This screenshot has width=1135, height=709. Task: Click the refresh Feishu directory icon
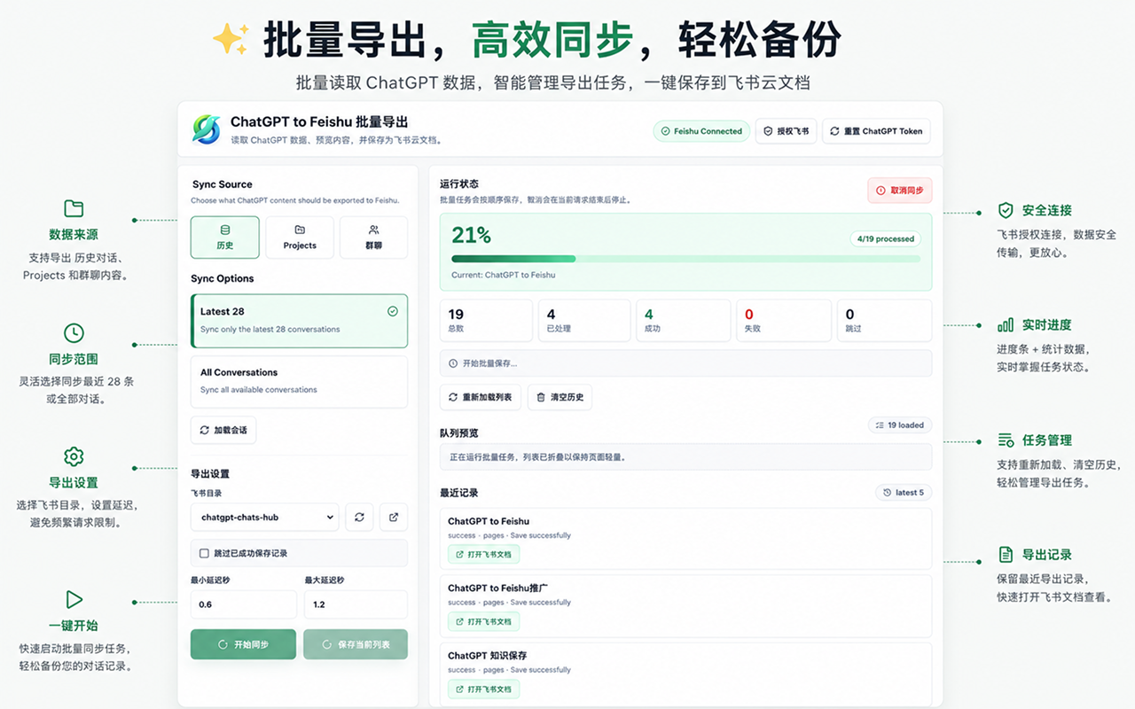pos(359,517)
